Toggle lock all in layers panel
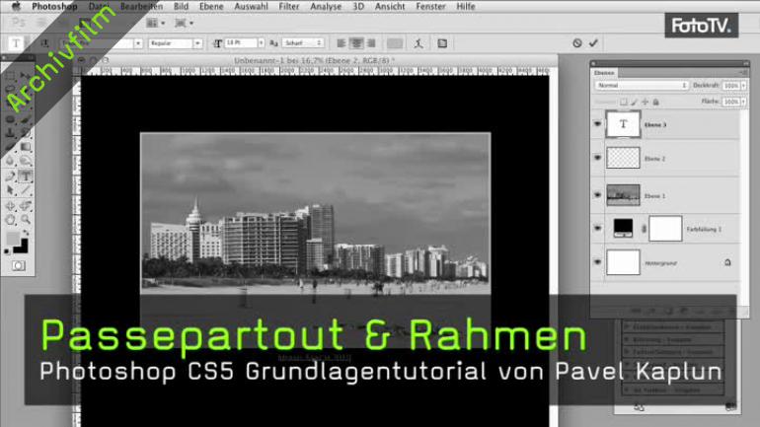 tap(655, 102)
